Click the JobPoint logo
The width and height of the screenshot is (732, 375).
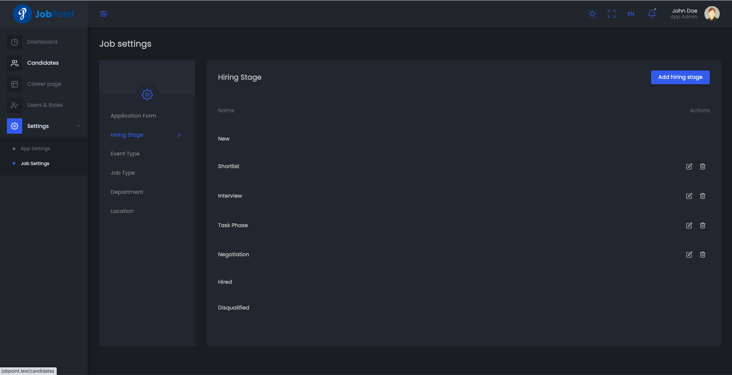click(43, 14)
